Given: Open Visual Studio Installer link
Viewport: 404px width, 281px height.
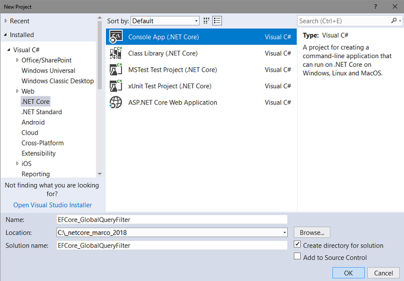Looking at the screenshot, I should pos(53,205).
